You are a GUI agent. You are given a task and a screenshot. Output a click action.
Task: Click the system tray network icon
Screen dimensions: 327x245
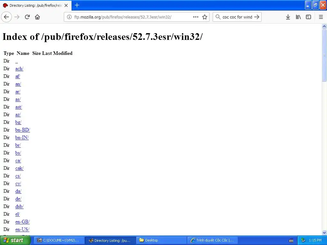303,241
